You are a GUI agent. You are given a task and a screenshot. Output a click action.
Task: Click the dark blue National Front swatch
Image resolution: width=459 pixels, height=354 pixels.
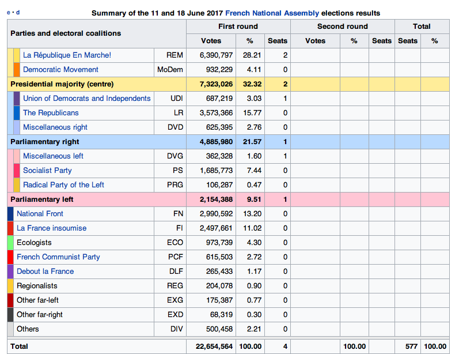(x=10, y=214)
